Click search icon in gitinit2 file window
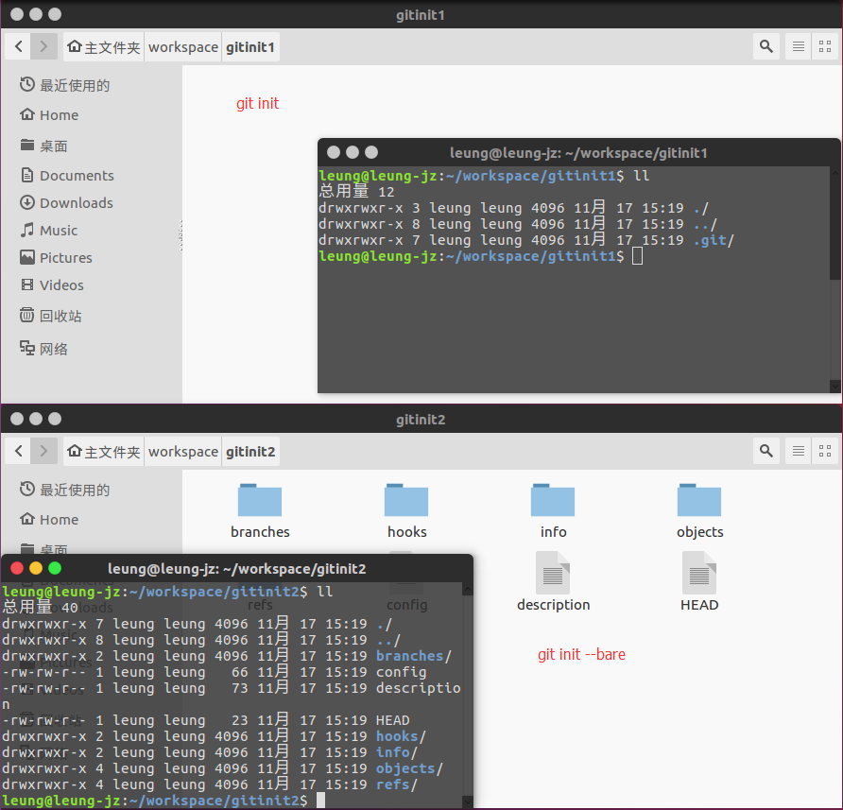The width and height of the screenshot is (843, 810). [x=766, y=451]
